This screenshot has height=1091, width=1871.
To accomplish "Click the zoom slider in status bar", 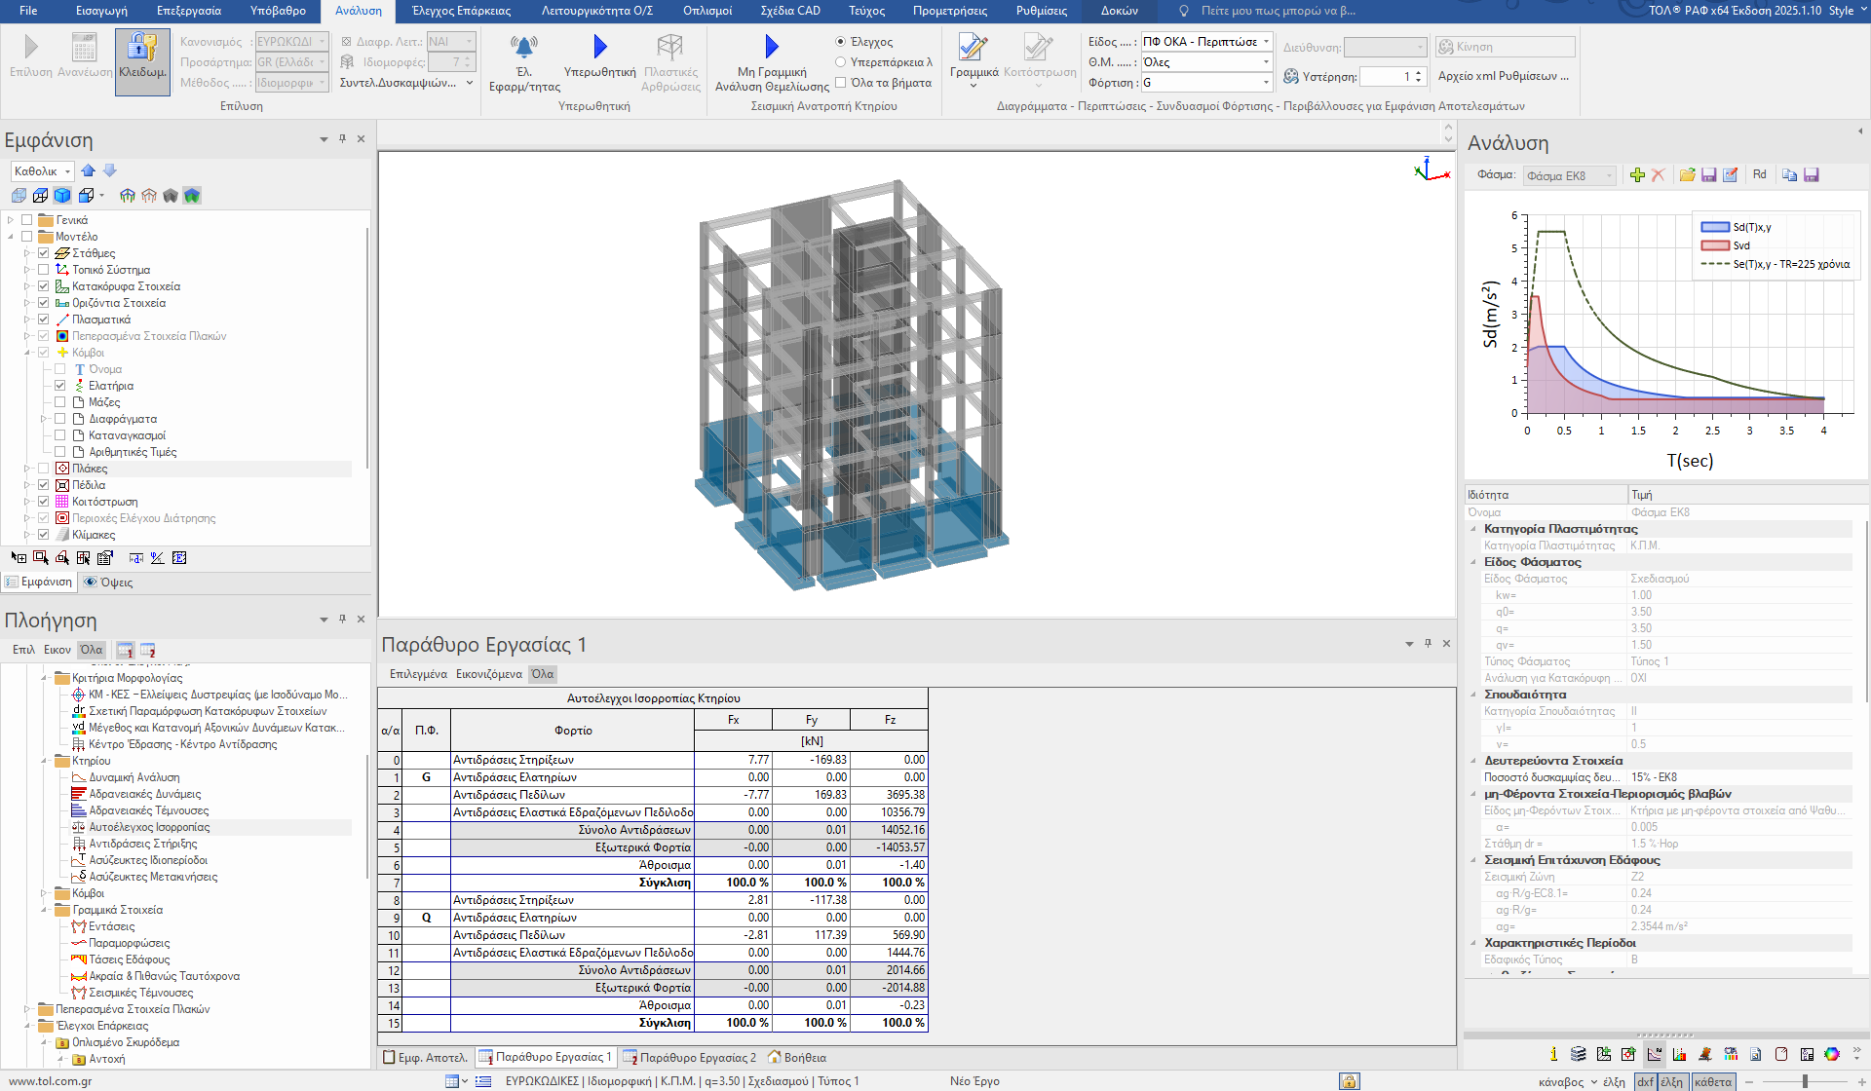I will click(x=1805, y=1081).
